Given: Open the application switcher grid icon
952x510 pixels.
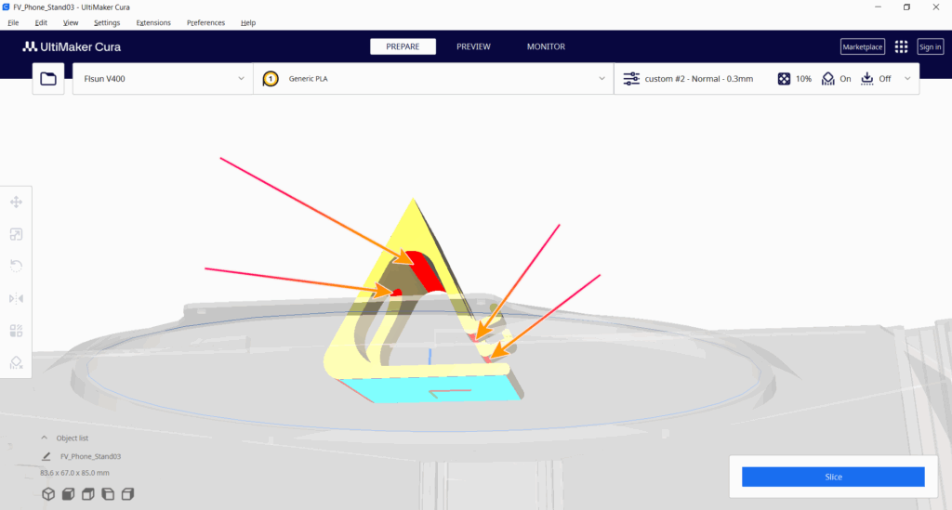Looking at the screenshot, I should pyautogui.click(x=901, y=46).
